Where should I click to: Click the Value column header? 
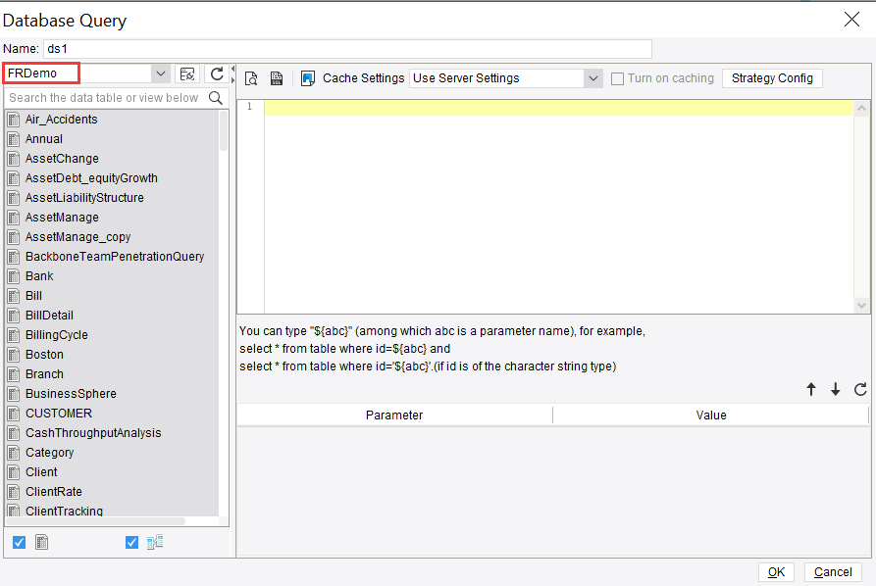711,415
